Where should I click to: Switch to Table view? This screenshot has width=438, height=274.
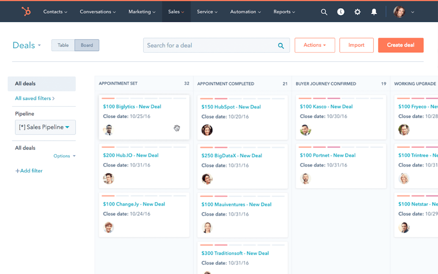63,45
